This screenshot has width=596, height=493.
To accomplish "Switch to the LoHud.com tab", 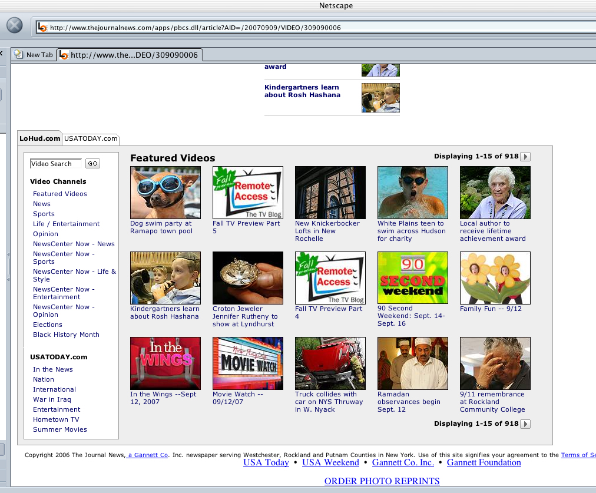I will pyautogui.click(x=39, y=138).
